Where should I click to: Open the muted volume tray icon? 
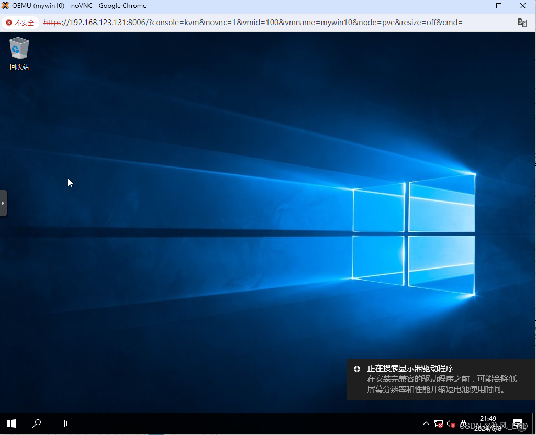451,423
